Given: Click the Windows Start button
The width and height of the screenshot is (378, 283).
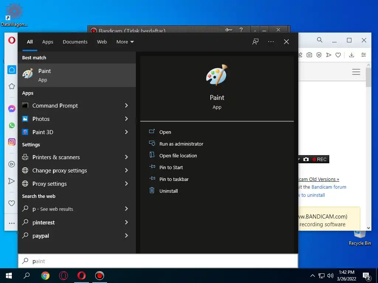Looking at the screenshot, I should click(x=9, y=276).
